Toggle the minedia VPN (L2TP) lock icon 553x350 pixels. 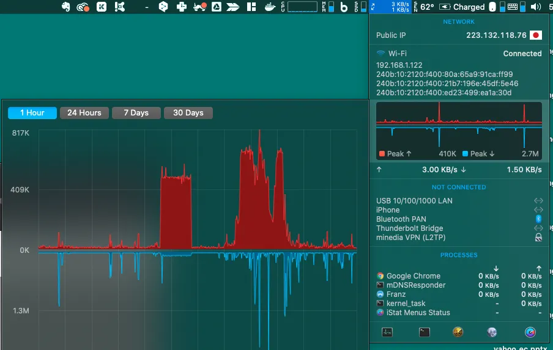538,237
